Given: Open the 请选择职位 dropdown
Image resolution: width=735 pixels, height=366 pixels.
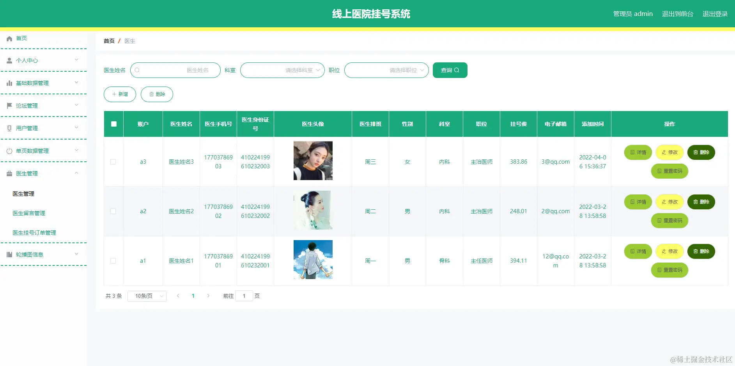Looking at the screenshot, I should coord(386,70).
